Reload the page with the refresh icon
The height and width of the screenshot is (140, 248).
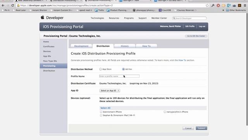coord(12,5)
